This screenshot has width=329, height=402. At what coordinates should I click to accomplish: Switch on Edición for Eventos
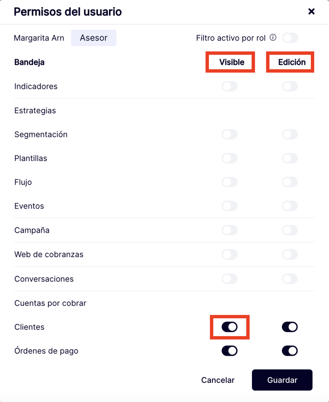click(x=290, y=206)
